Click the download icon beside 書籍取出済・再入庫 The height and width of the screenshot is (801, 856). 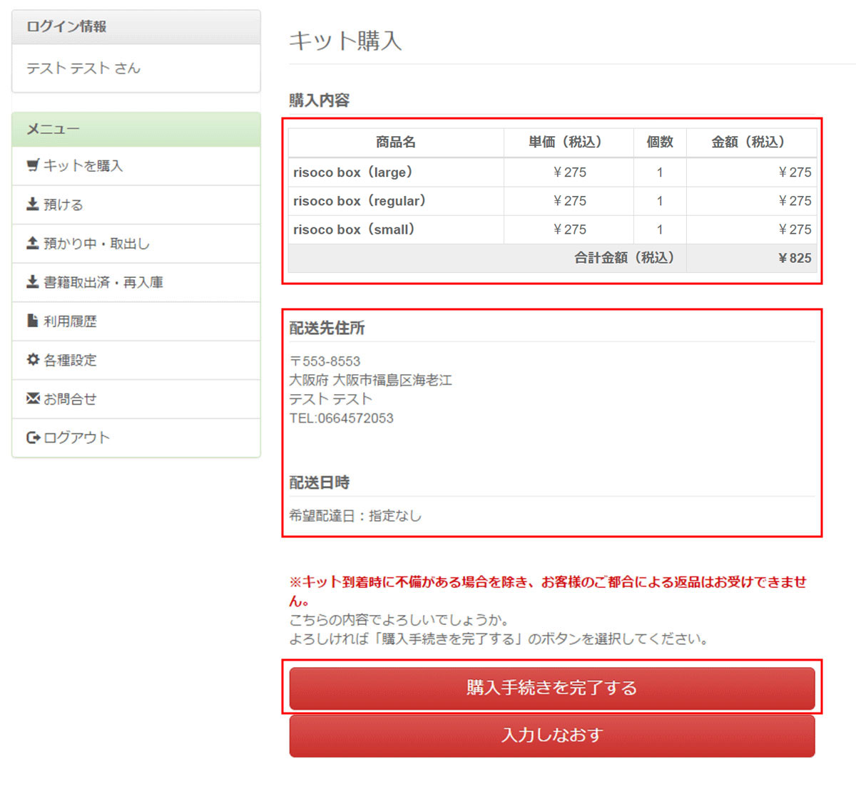(33, 282)
